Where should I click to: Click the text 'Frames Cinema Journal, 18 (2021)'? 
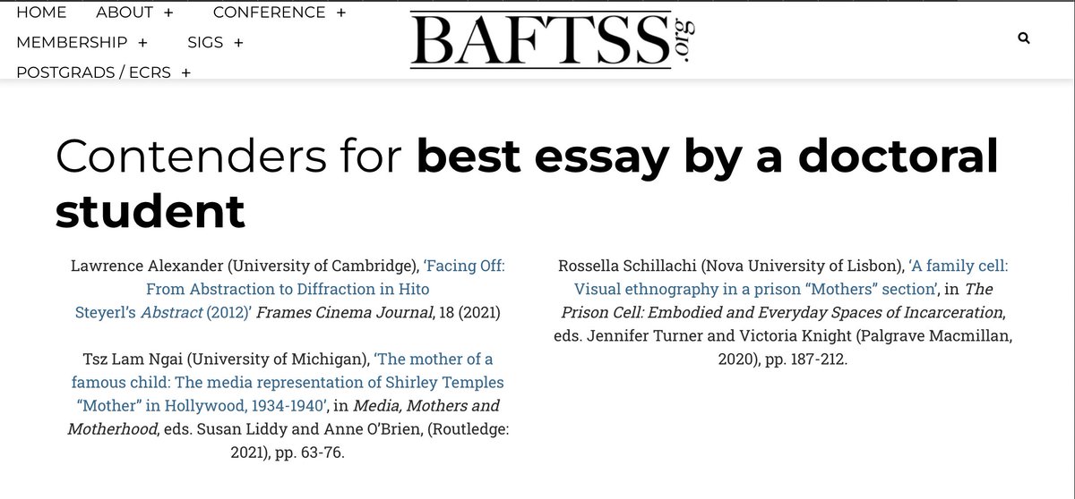(377, 312)
